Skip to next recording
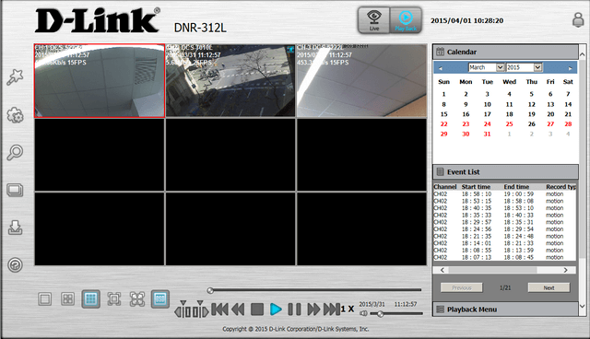This screenshot has width=590, height=339. coord(332,310)
